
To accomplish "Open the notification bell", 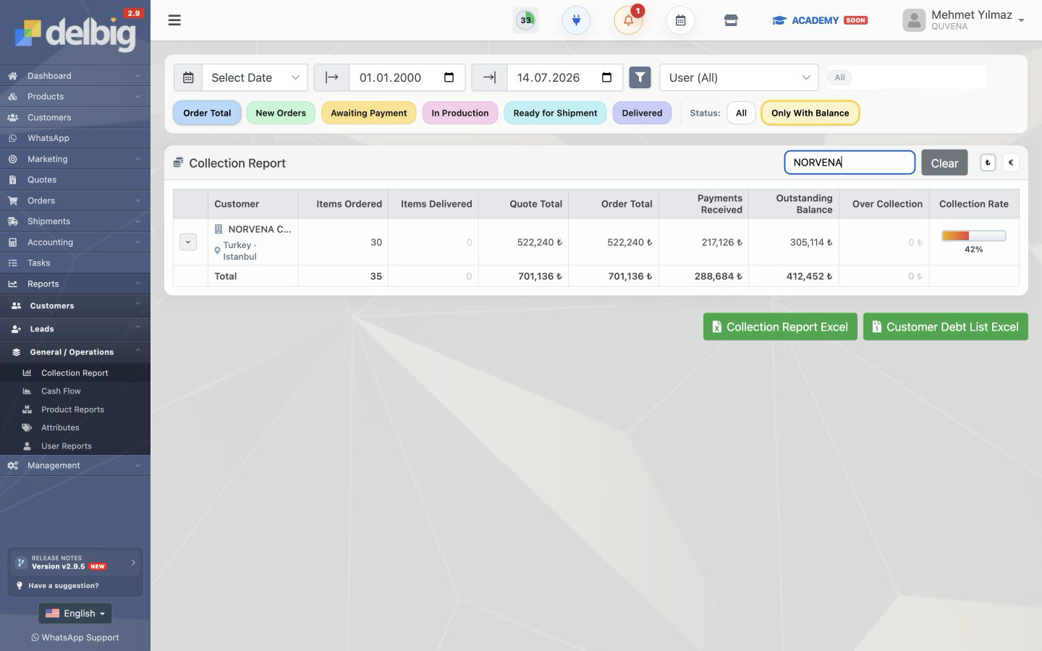I will coord(628,20).
